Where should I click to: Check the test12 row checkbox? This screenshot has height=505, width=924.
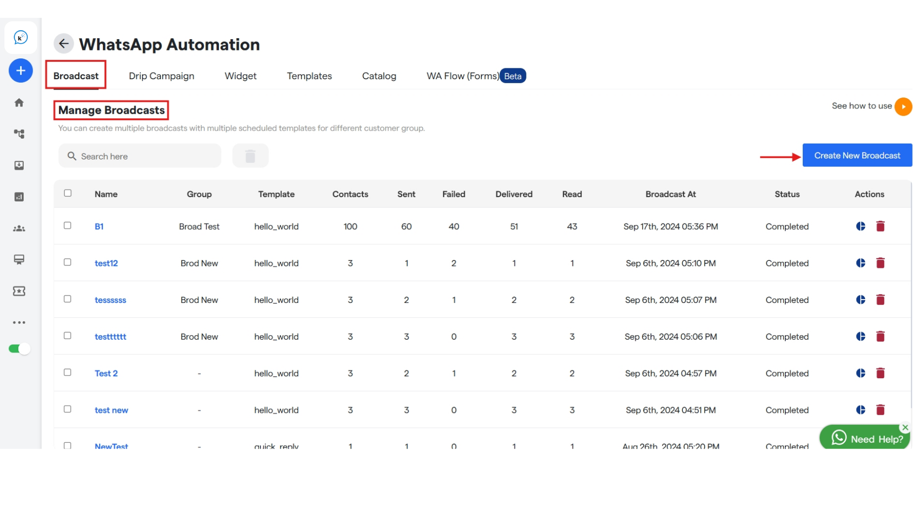tap(68, 262)
